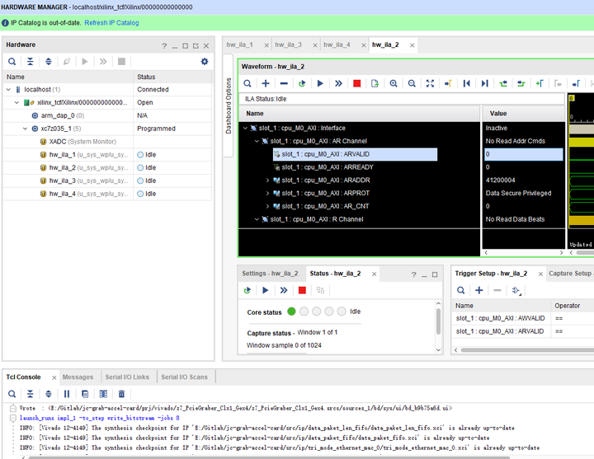Add probe in Trigger Setup panel
Viewport: 594px width, 459px height.
[478, 290]
